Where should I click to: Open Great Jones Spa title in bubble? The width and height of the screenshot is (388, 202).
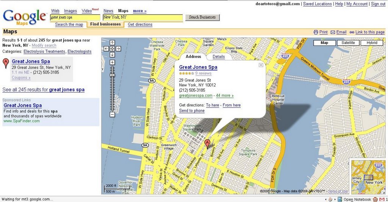pyautogui.click(x=198, y=67)
